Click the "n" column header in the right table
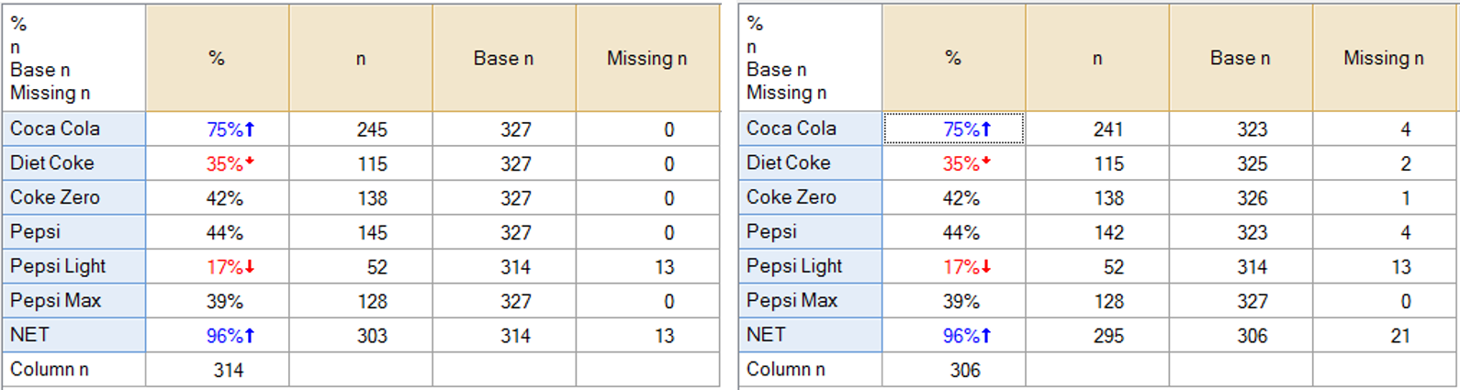This screenshot has width=1460, height=390. (x=1096, y=58)
